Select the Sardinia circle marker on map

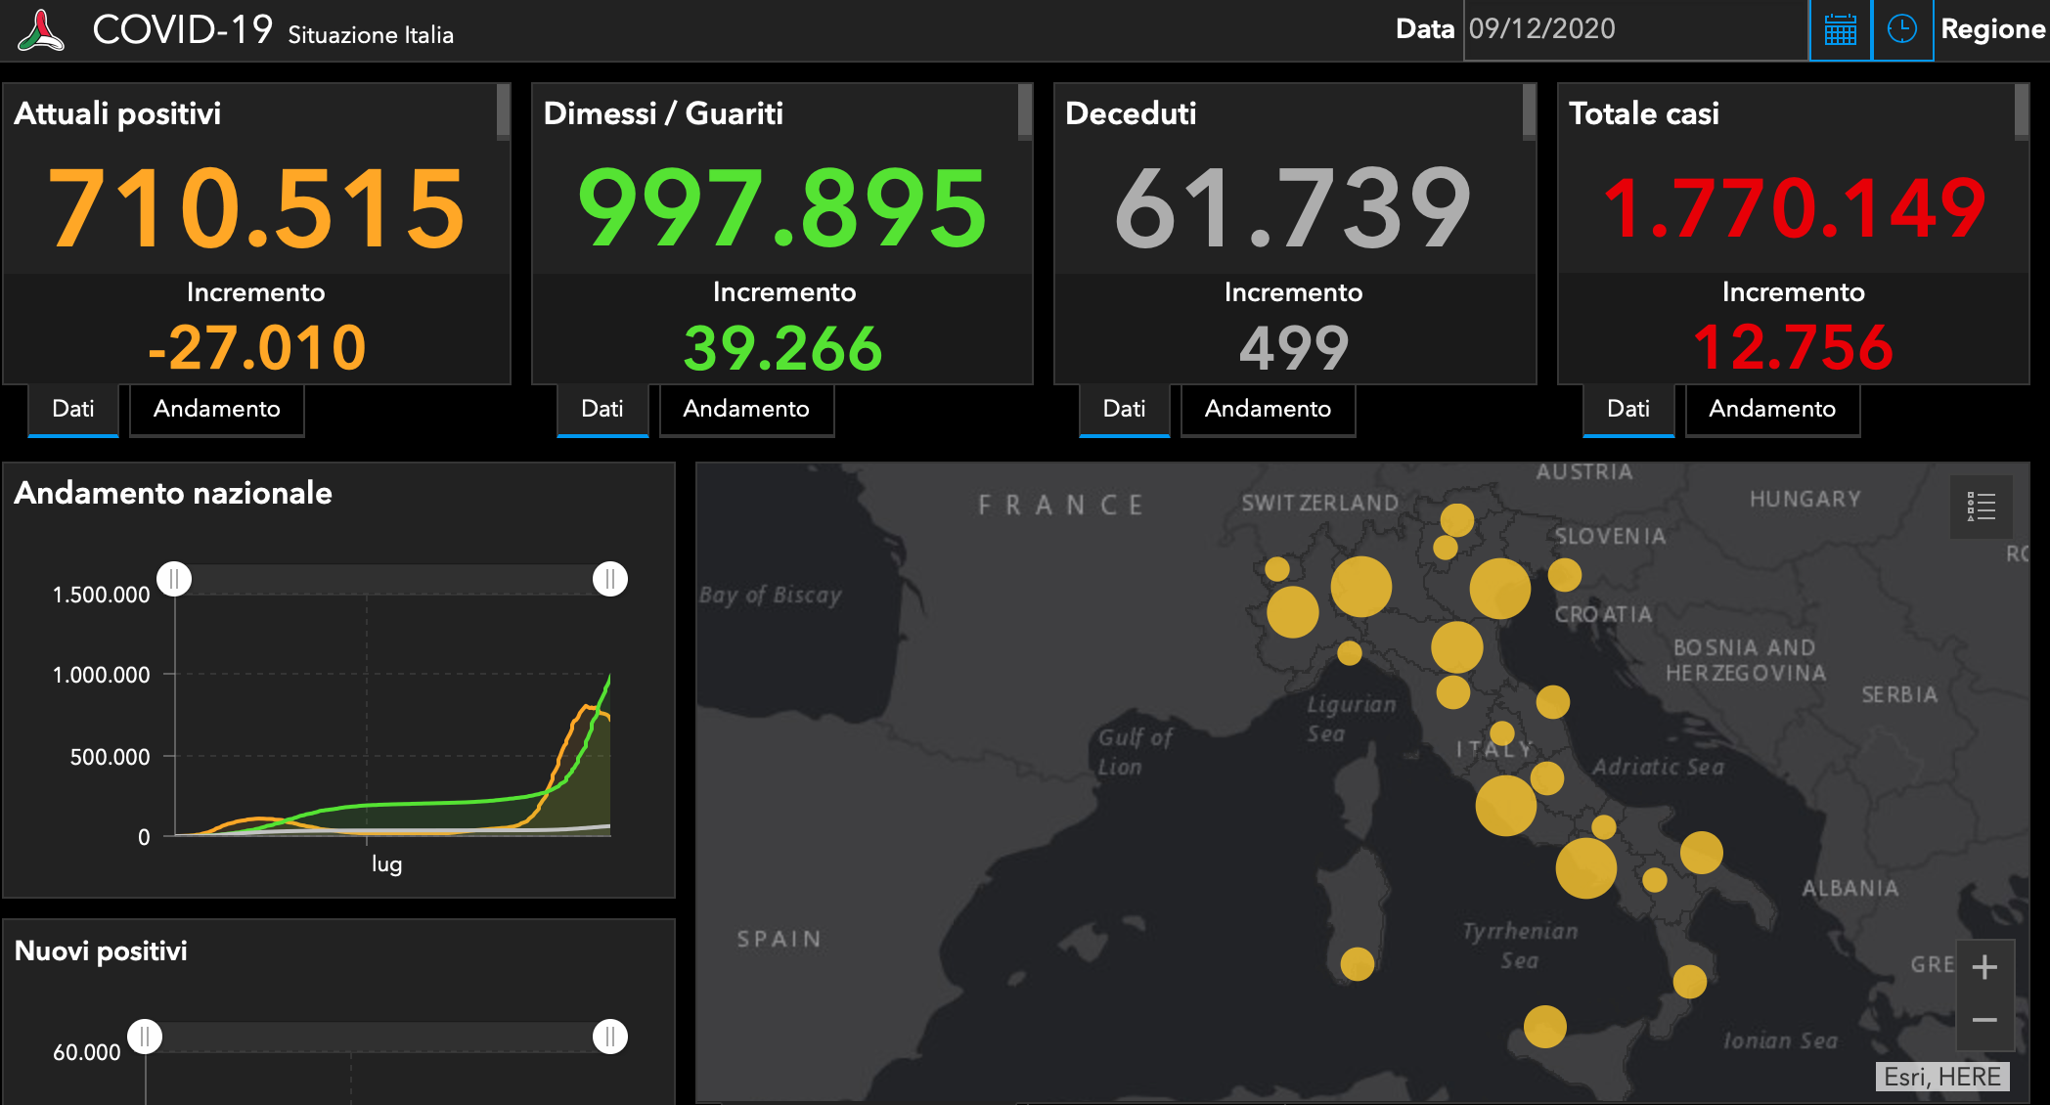click(x=1358, y=964)
